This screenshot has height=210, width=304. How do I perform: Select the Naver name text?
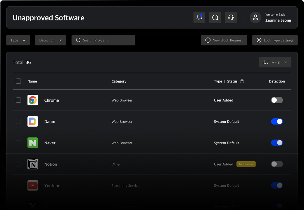coord(50,143)
